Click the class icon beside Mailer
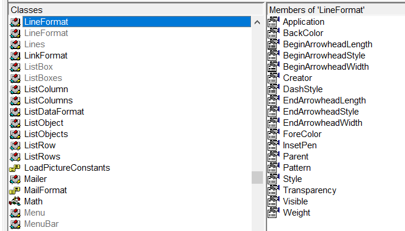This screenshot has width=405, height=231. click(15, 179)
